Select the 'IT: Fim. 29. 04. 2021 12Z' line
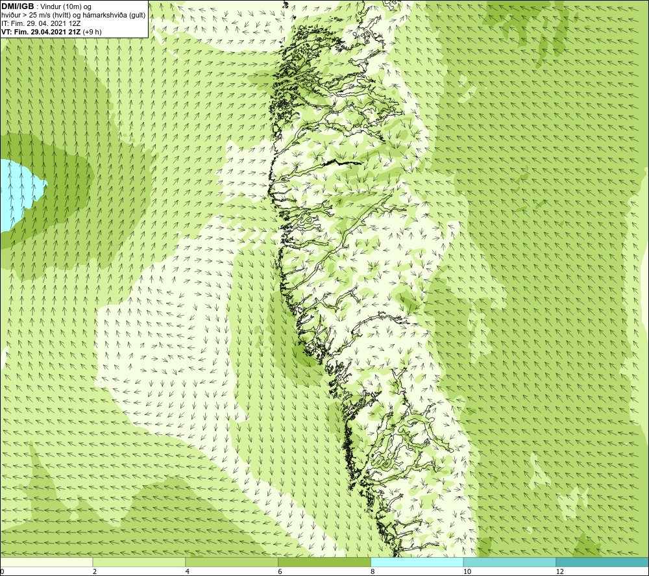649x576 pixels. click(x=40, y=23)
